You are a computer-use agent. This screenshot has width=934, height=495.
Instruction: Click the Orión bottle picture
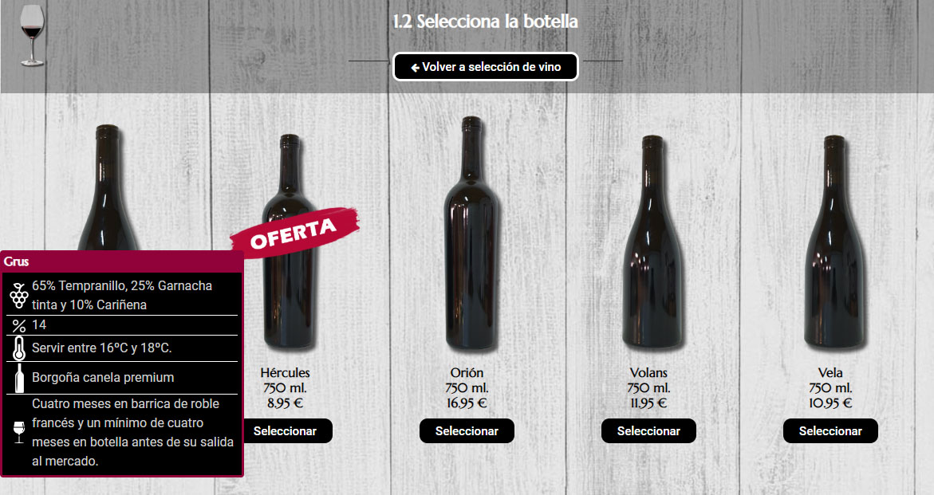pos(471,234)
